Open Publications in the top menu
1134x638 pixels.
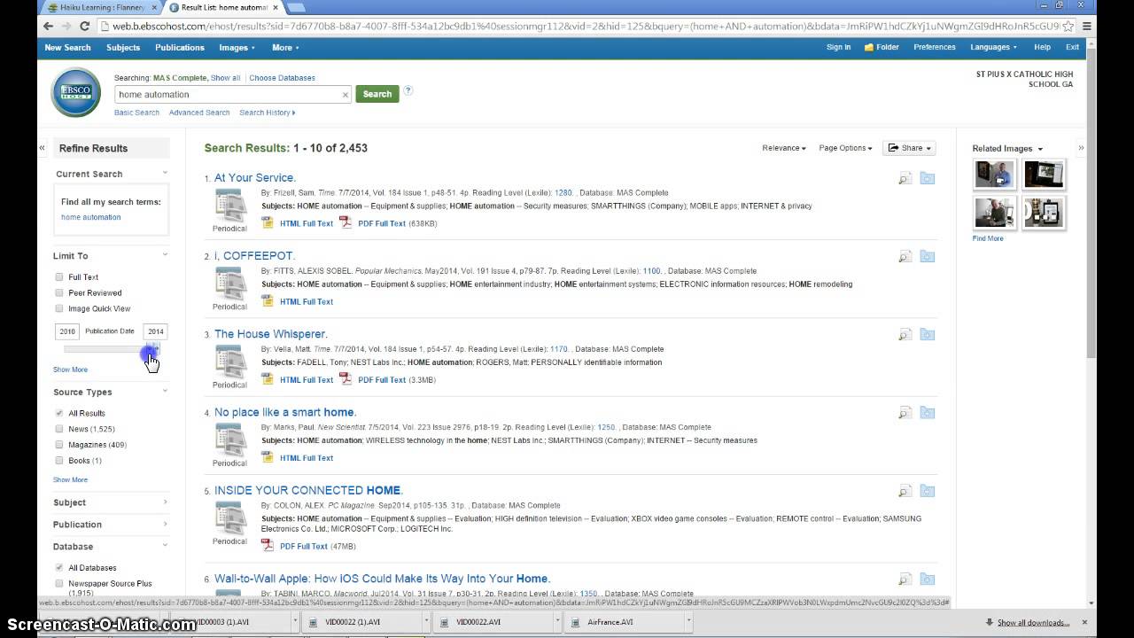click(x=180, y=48)
